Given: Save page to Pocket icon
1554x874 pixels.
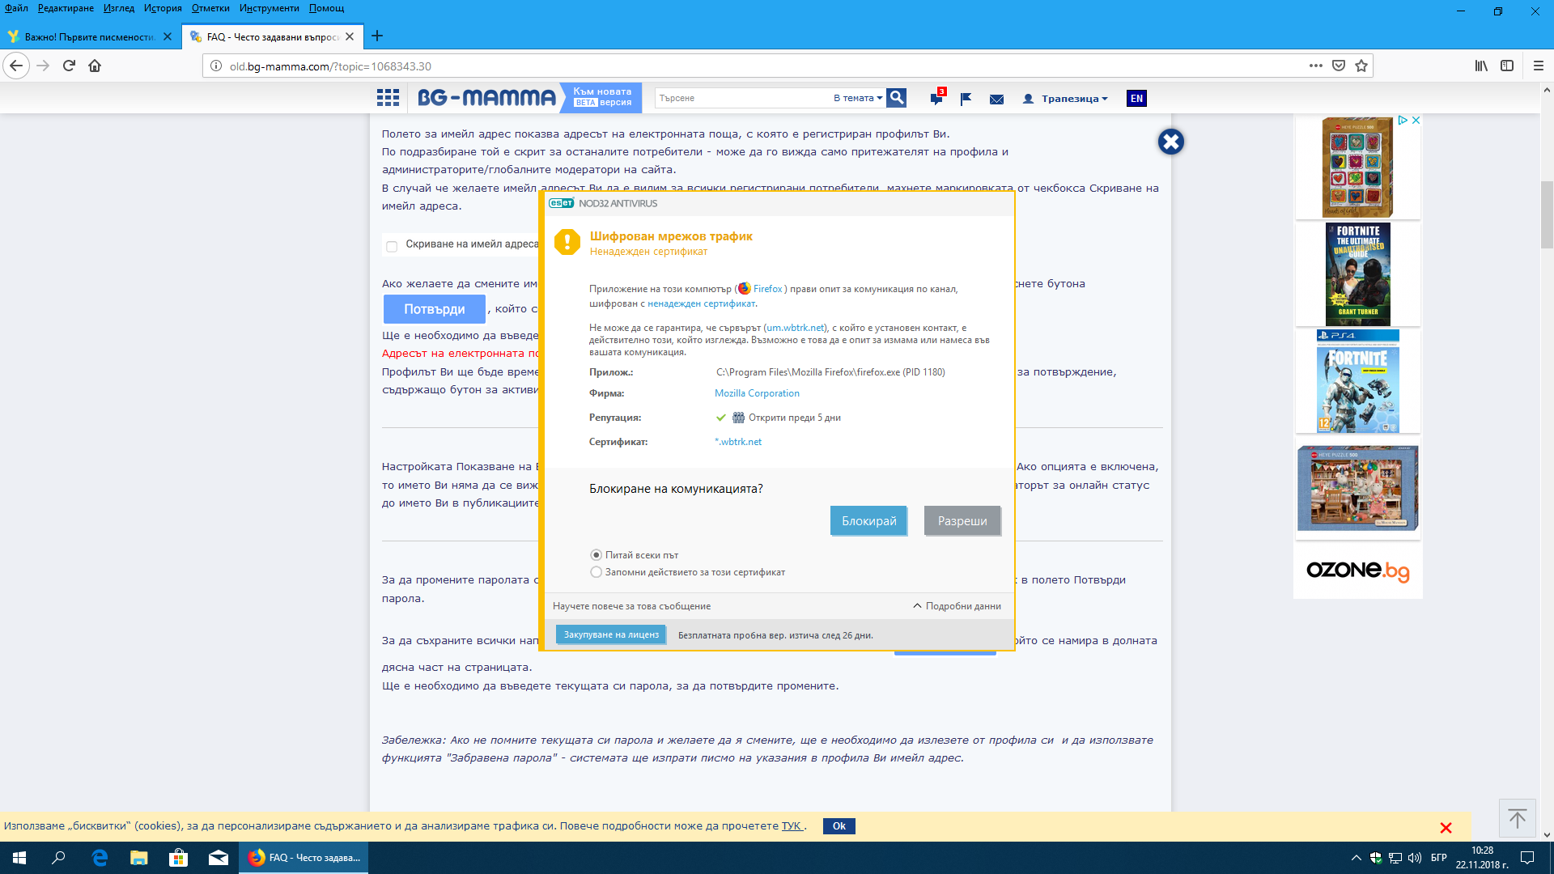Looking at the screenshot, I should 1339,66.
